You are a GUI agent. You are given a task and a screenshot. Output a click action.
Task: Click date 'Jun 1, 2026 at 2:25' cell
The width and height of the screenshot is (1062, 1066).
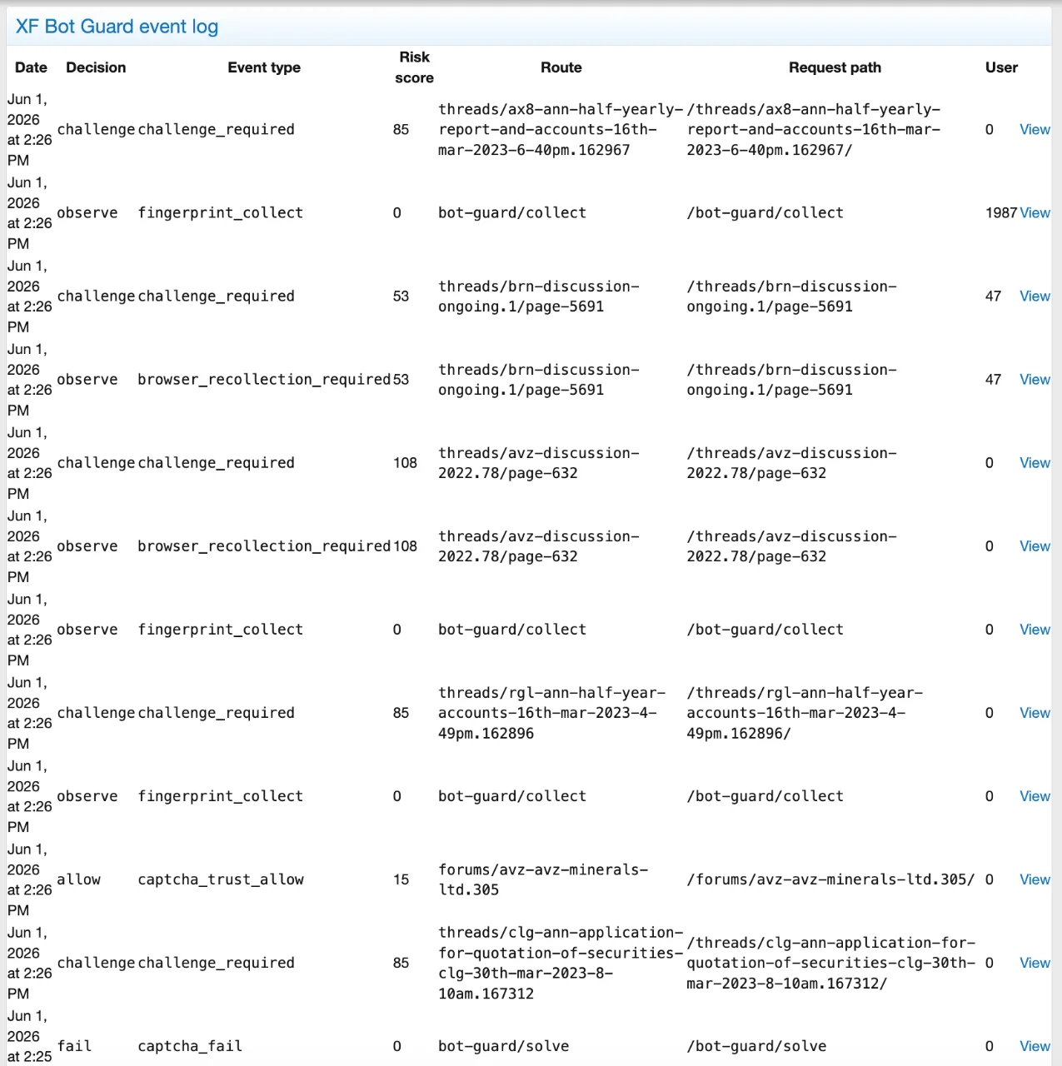tap(29, 1036)
